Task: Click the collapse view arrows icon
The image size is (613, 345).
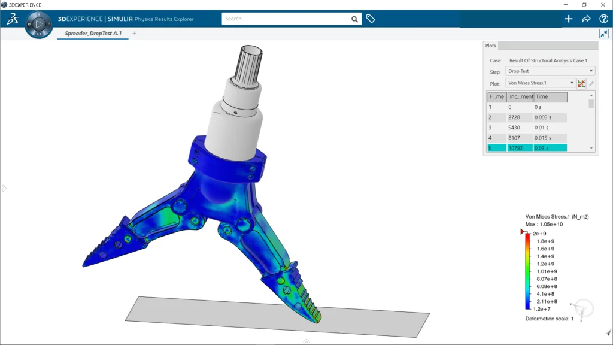Action: [603, 34]
